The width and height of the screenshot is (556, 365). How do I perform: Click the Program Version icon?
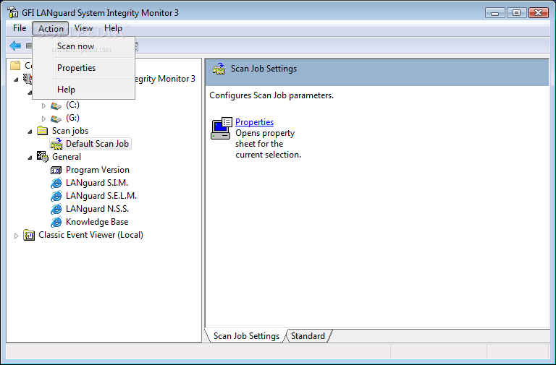pos(56,171)
